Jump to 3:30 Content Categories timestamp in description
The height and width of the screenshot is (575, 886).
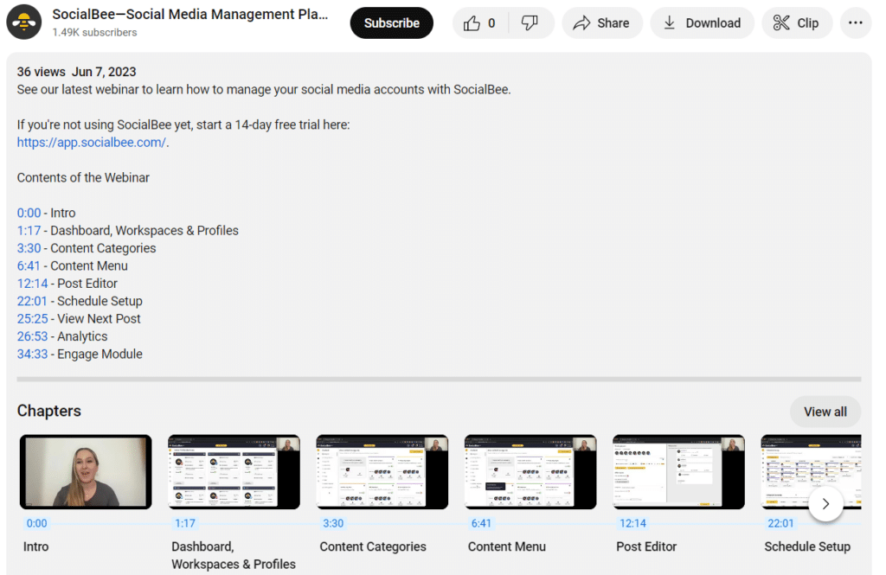tap(29, 248)
